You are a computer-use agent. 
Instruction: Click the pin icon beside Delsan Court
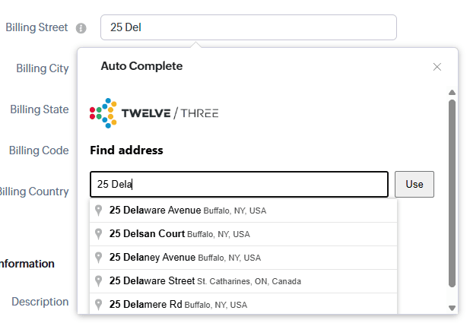pos(98,234)
